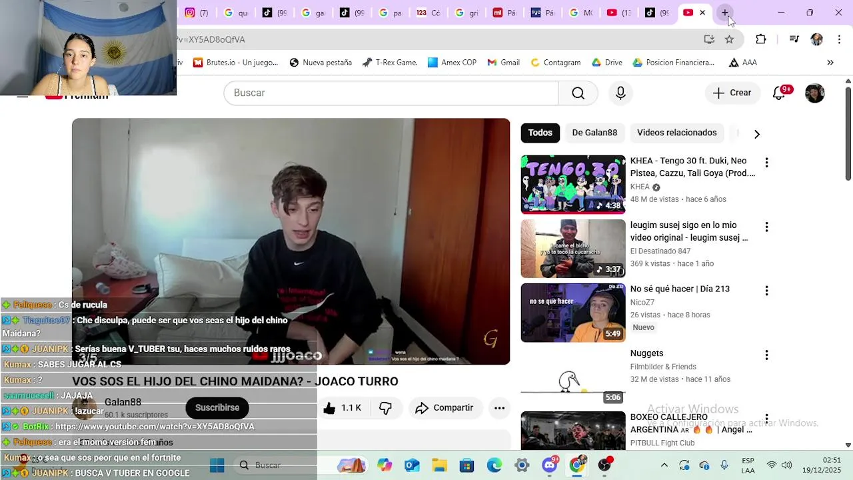Expand the hidden bookmarks chevron
The width and height of the screenshot is (853, 480).
[830, 63]
